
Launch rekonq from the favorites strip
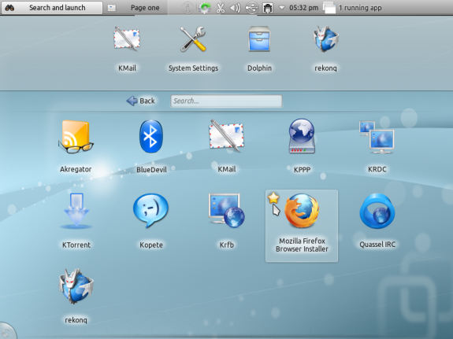click(325, 49)
